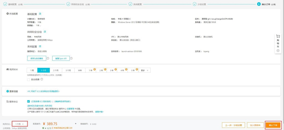Enable the 自动续费 auto-renew checkbox
The height and width of the screenshot is (130, 284).
[x=29, y=80]
